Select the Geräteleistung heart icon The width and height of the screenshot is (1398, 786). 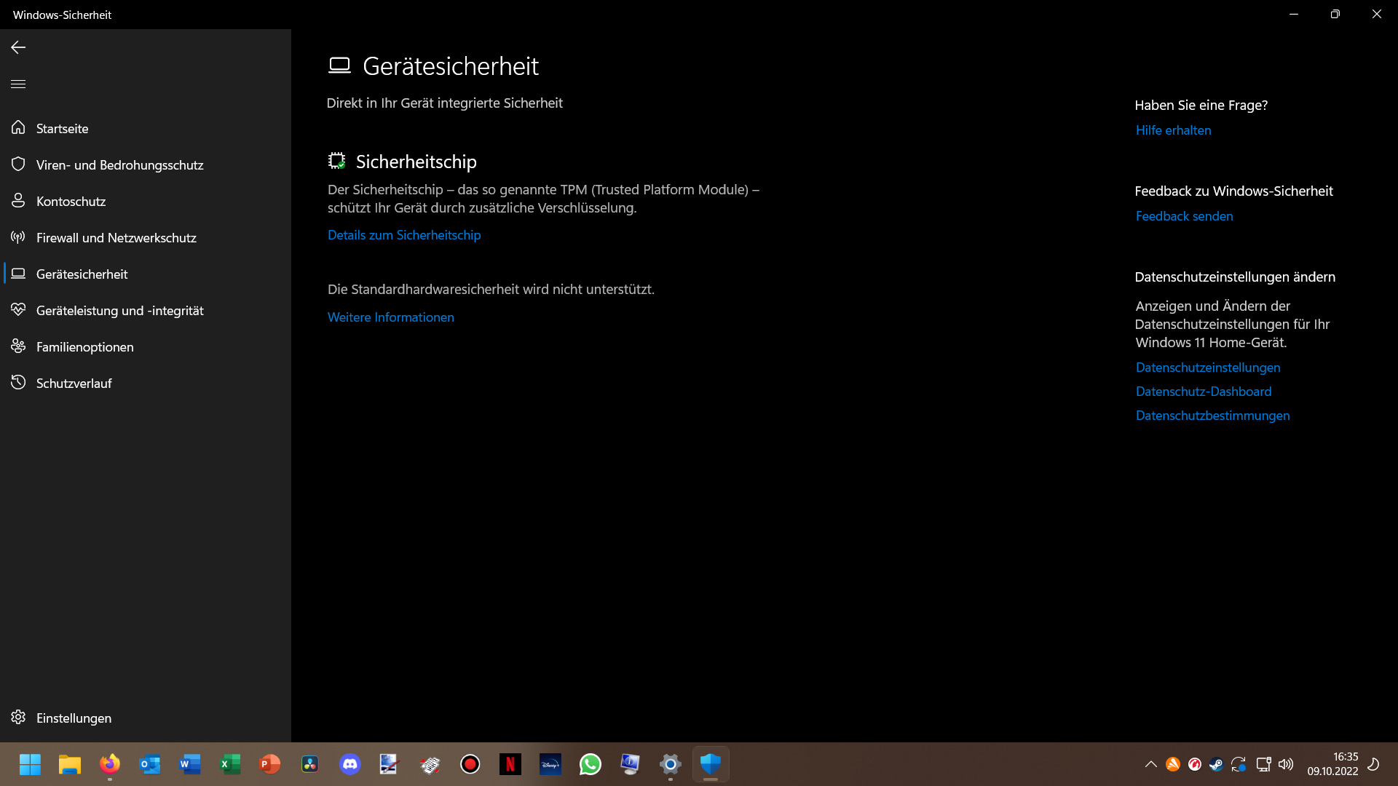coord(18,310)
